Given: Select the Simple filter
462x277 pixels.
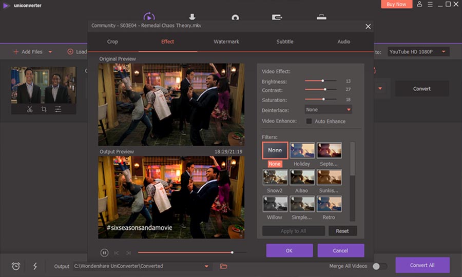Looking at the screenshot, I should [x=302, y=204].
